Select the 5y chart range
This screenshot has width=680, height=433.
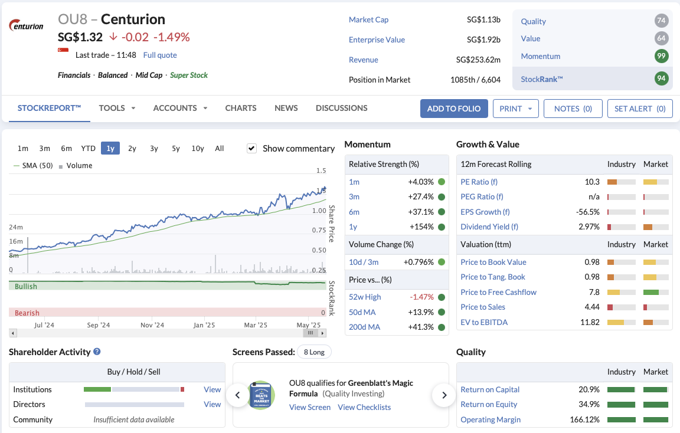pyautogui.click(x=176, y=148)
